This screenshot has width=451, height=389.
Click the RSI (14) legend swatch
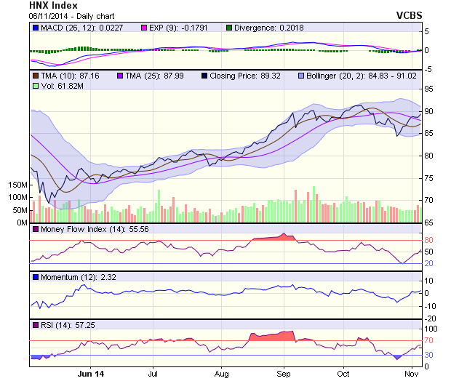point(35,324)
